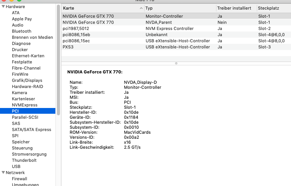Select Festplatte in the sidebar
The image size is (291, 186).
point(22,62)
